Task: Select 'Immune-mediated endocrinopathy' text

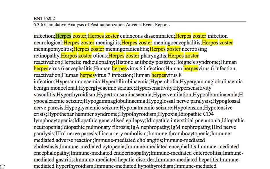Action: [110, 153]
